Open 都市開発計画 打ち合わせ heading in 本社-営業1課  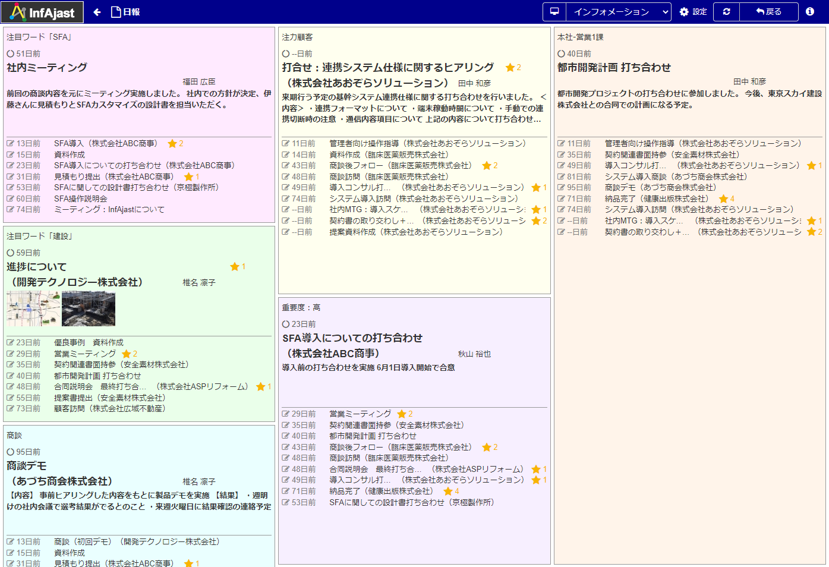click(x=614, y=68)
